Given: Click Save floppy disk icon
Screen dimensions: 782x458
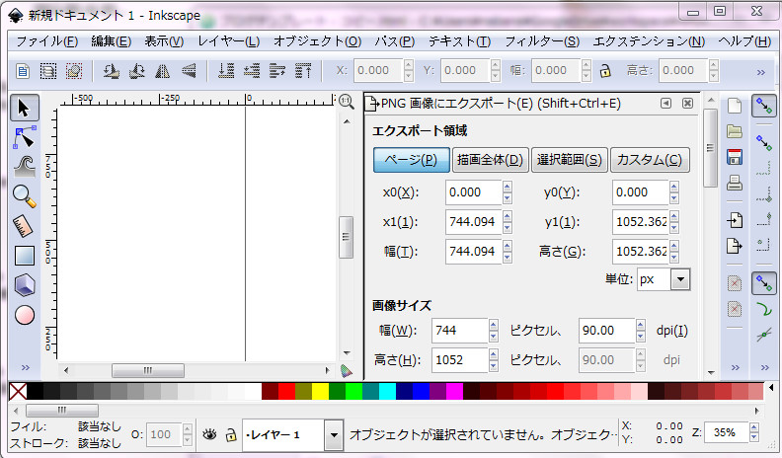Looking at the screenshot, I should click(735, 157).
